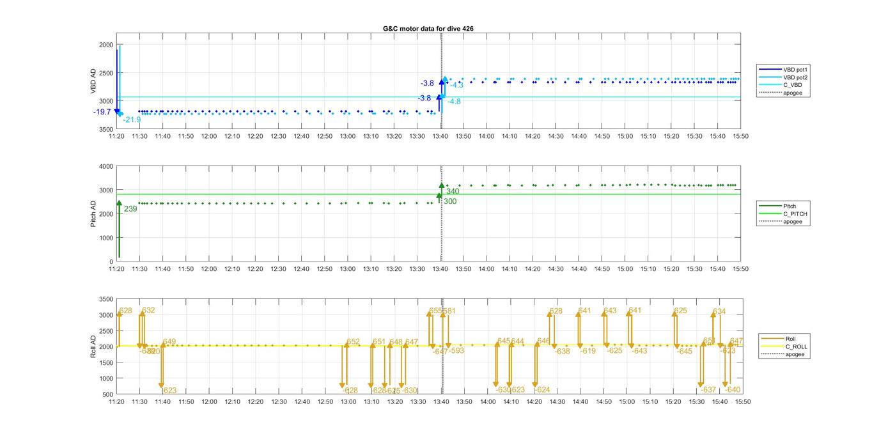This screenshot has width=895, height=443.
Task: Select the Pitch legend entry
Action: 777,206
